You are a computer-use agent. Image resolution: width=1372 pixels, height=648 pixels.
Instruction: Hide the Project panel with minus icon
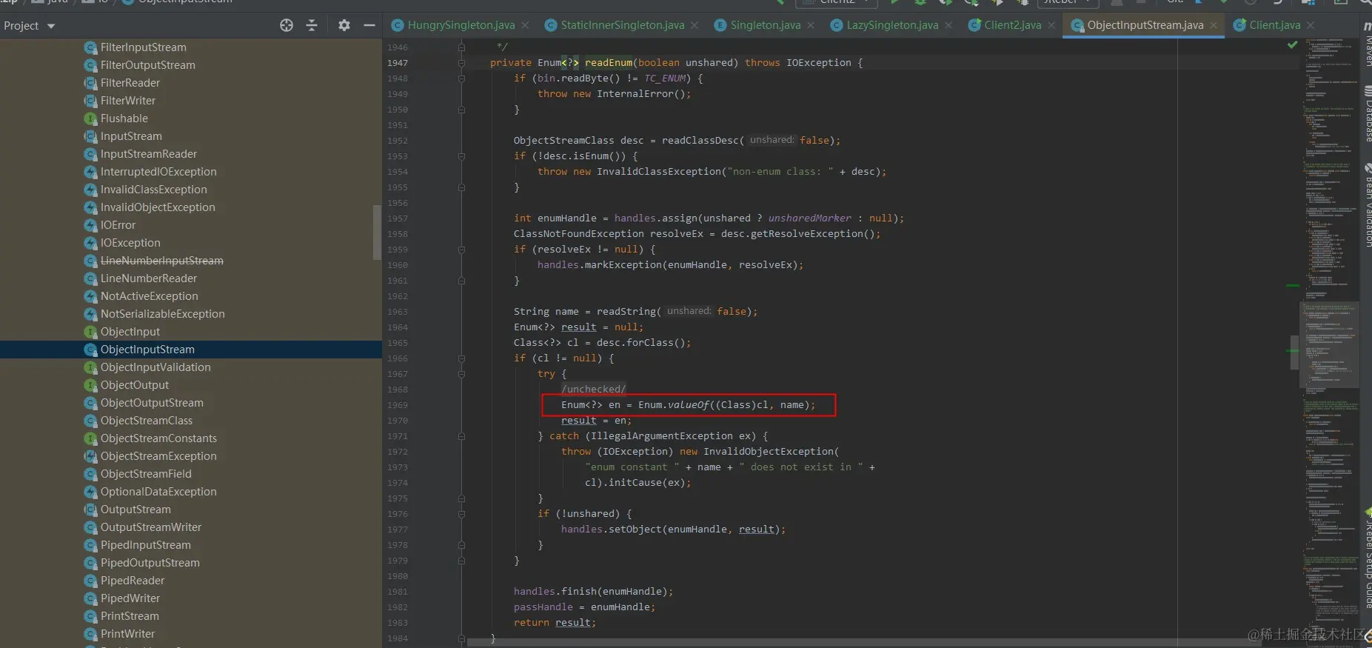tap(369, 25)
